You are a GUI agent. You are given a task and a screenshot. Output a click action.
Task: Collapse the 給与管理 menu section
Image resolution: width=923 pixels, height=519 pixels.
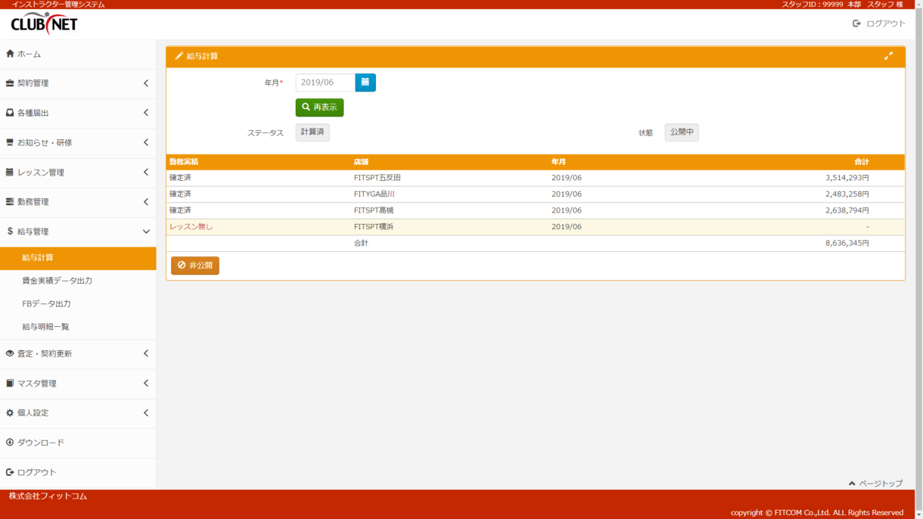click(x=77, y=232)
